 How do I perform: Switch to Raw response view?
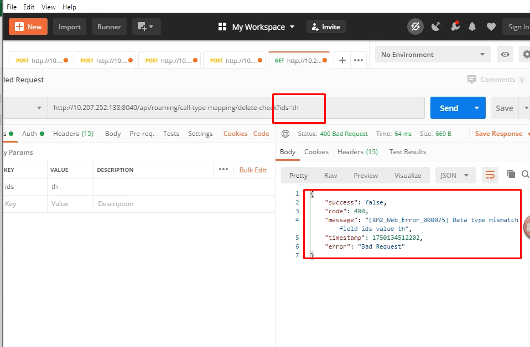point(330,175)
